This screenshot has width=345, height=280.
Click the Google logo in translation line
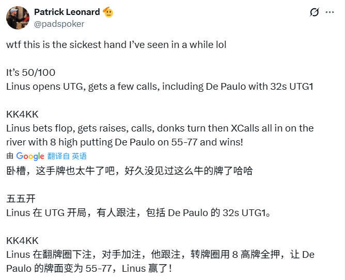pyautogui.click(x=30, y=156)
